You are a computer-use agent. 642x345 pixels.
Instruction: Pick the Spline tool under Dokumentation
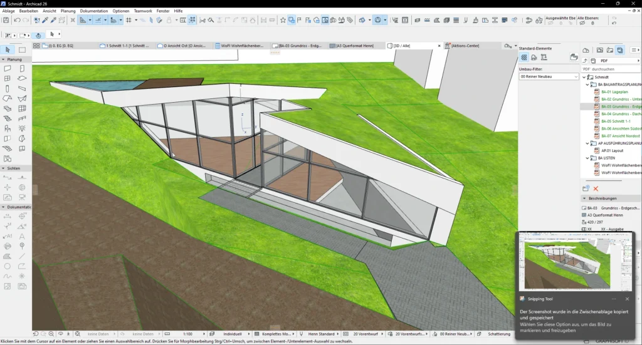[x=8, y=276]
